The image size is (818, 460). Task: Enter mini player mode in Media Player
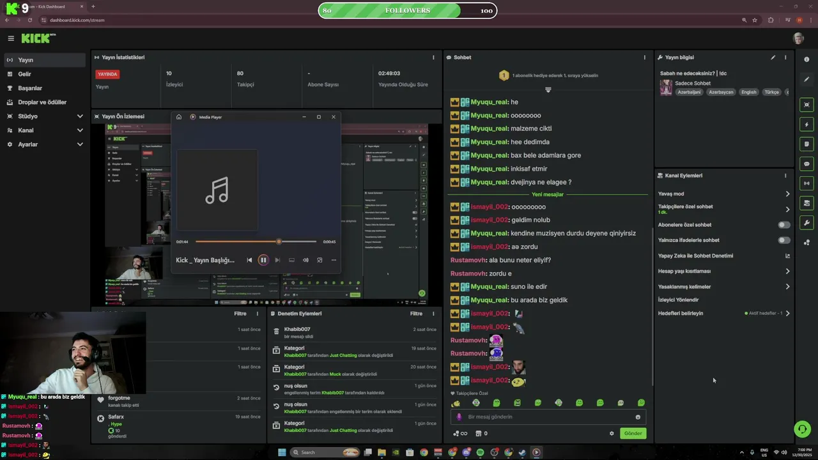(320, 260)
